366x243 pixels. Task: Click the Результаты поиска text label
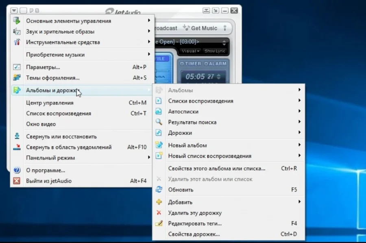pos(192,122)
